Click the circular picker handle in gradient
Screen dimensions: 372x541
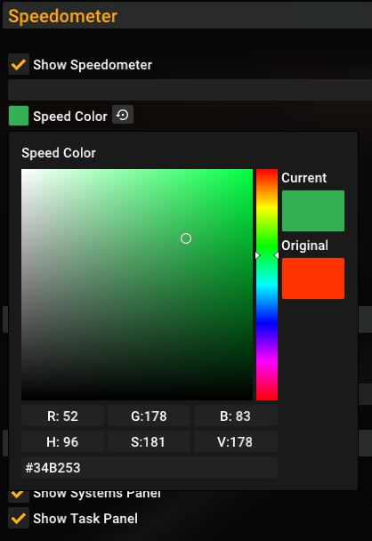186,238
